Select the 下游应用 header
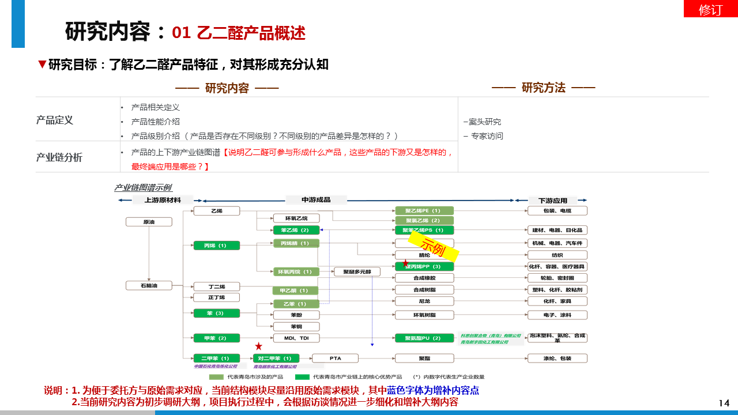738x415 pixels. 552,201
